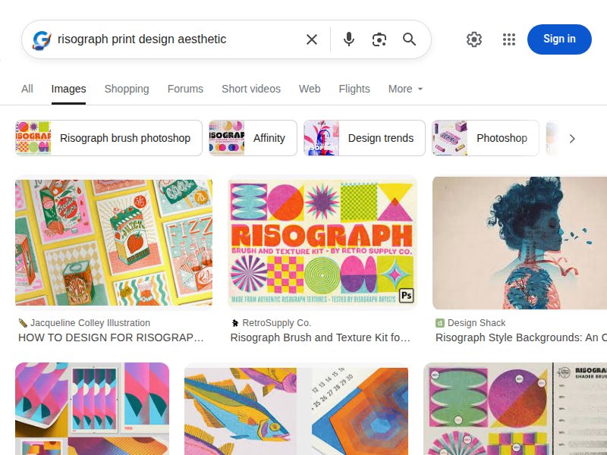The height and width of the screenshot is (455, 607).
Task: Clear the search query with the X icon
Action: (312, 39)
